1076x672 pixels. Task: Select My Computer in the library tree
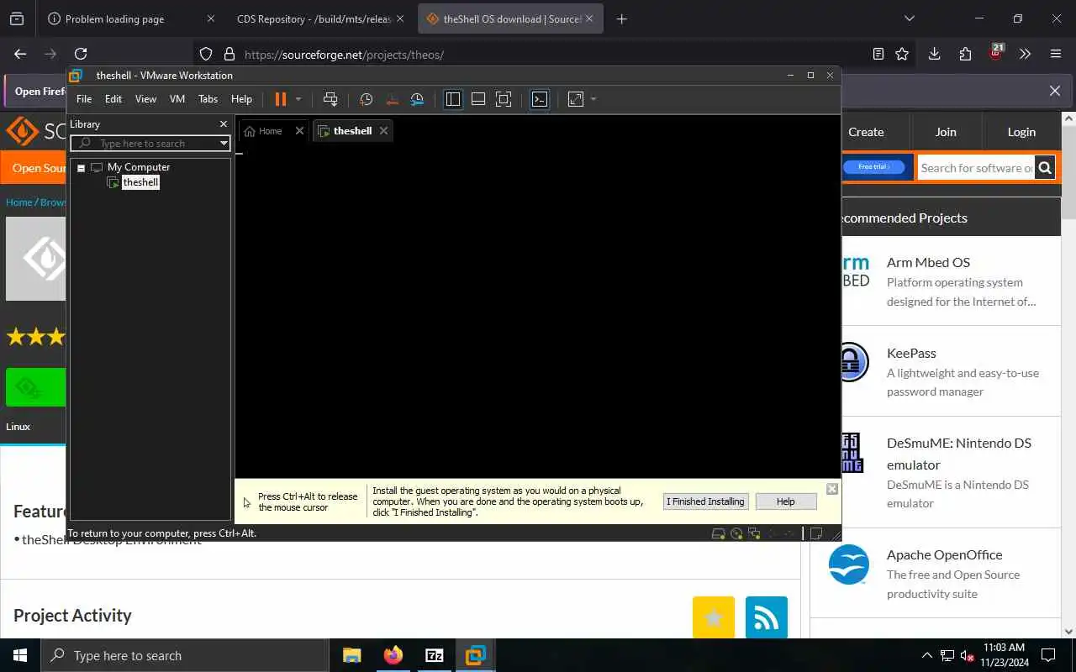point(138,167)
